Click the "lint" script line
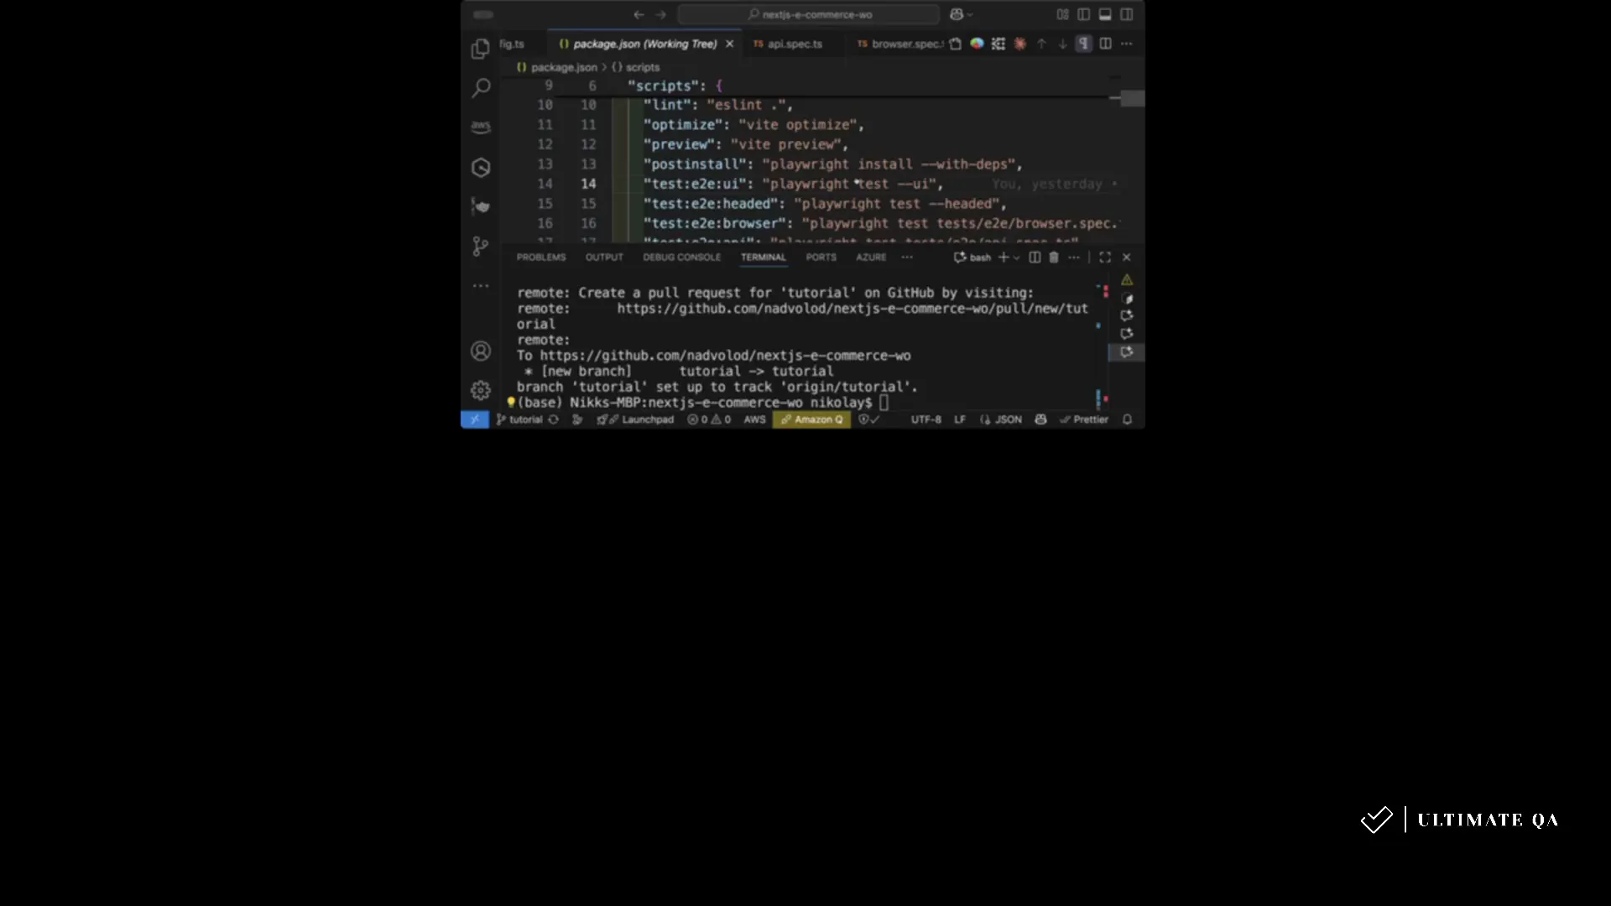The image size is (1611, 906). click(x=717, y=105)
